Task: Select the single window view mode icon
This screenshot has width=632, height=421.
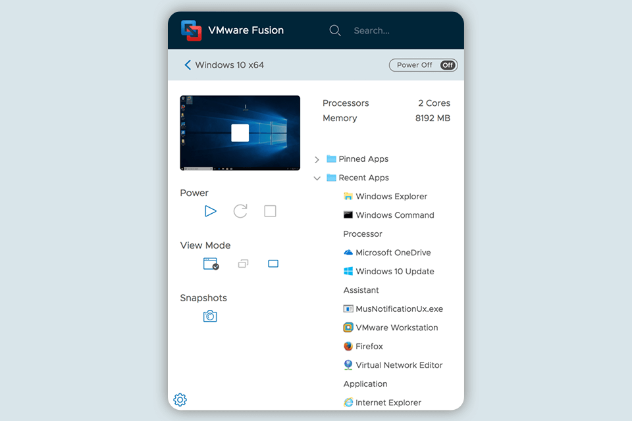Action: tap(211, 264)
